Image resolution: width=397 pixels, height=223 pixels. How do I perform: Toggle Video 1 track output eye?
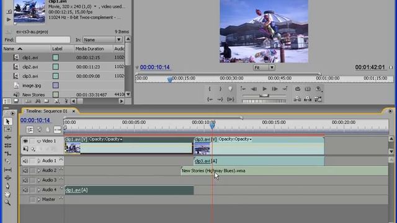point(25,141)
